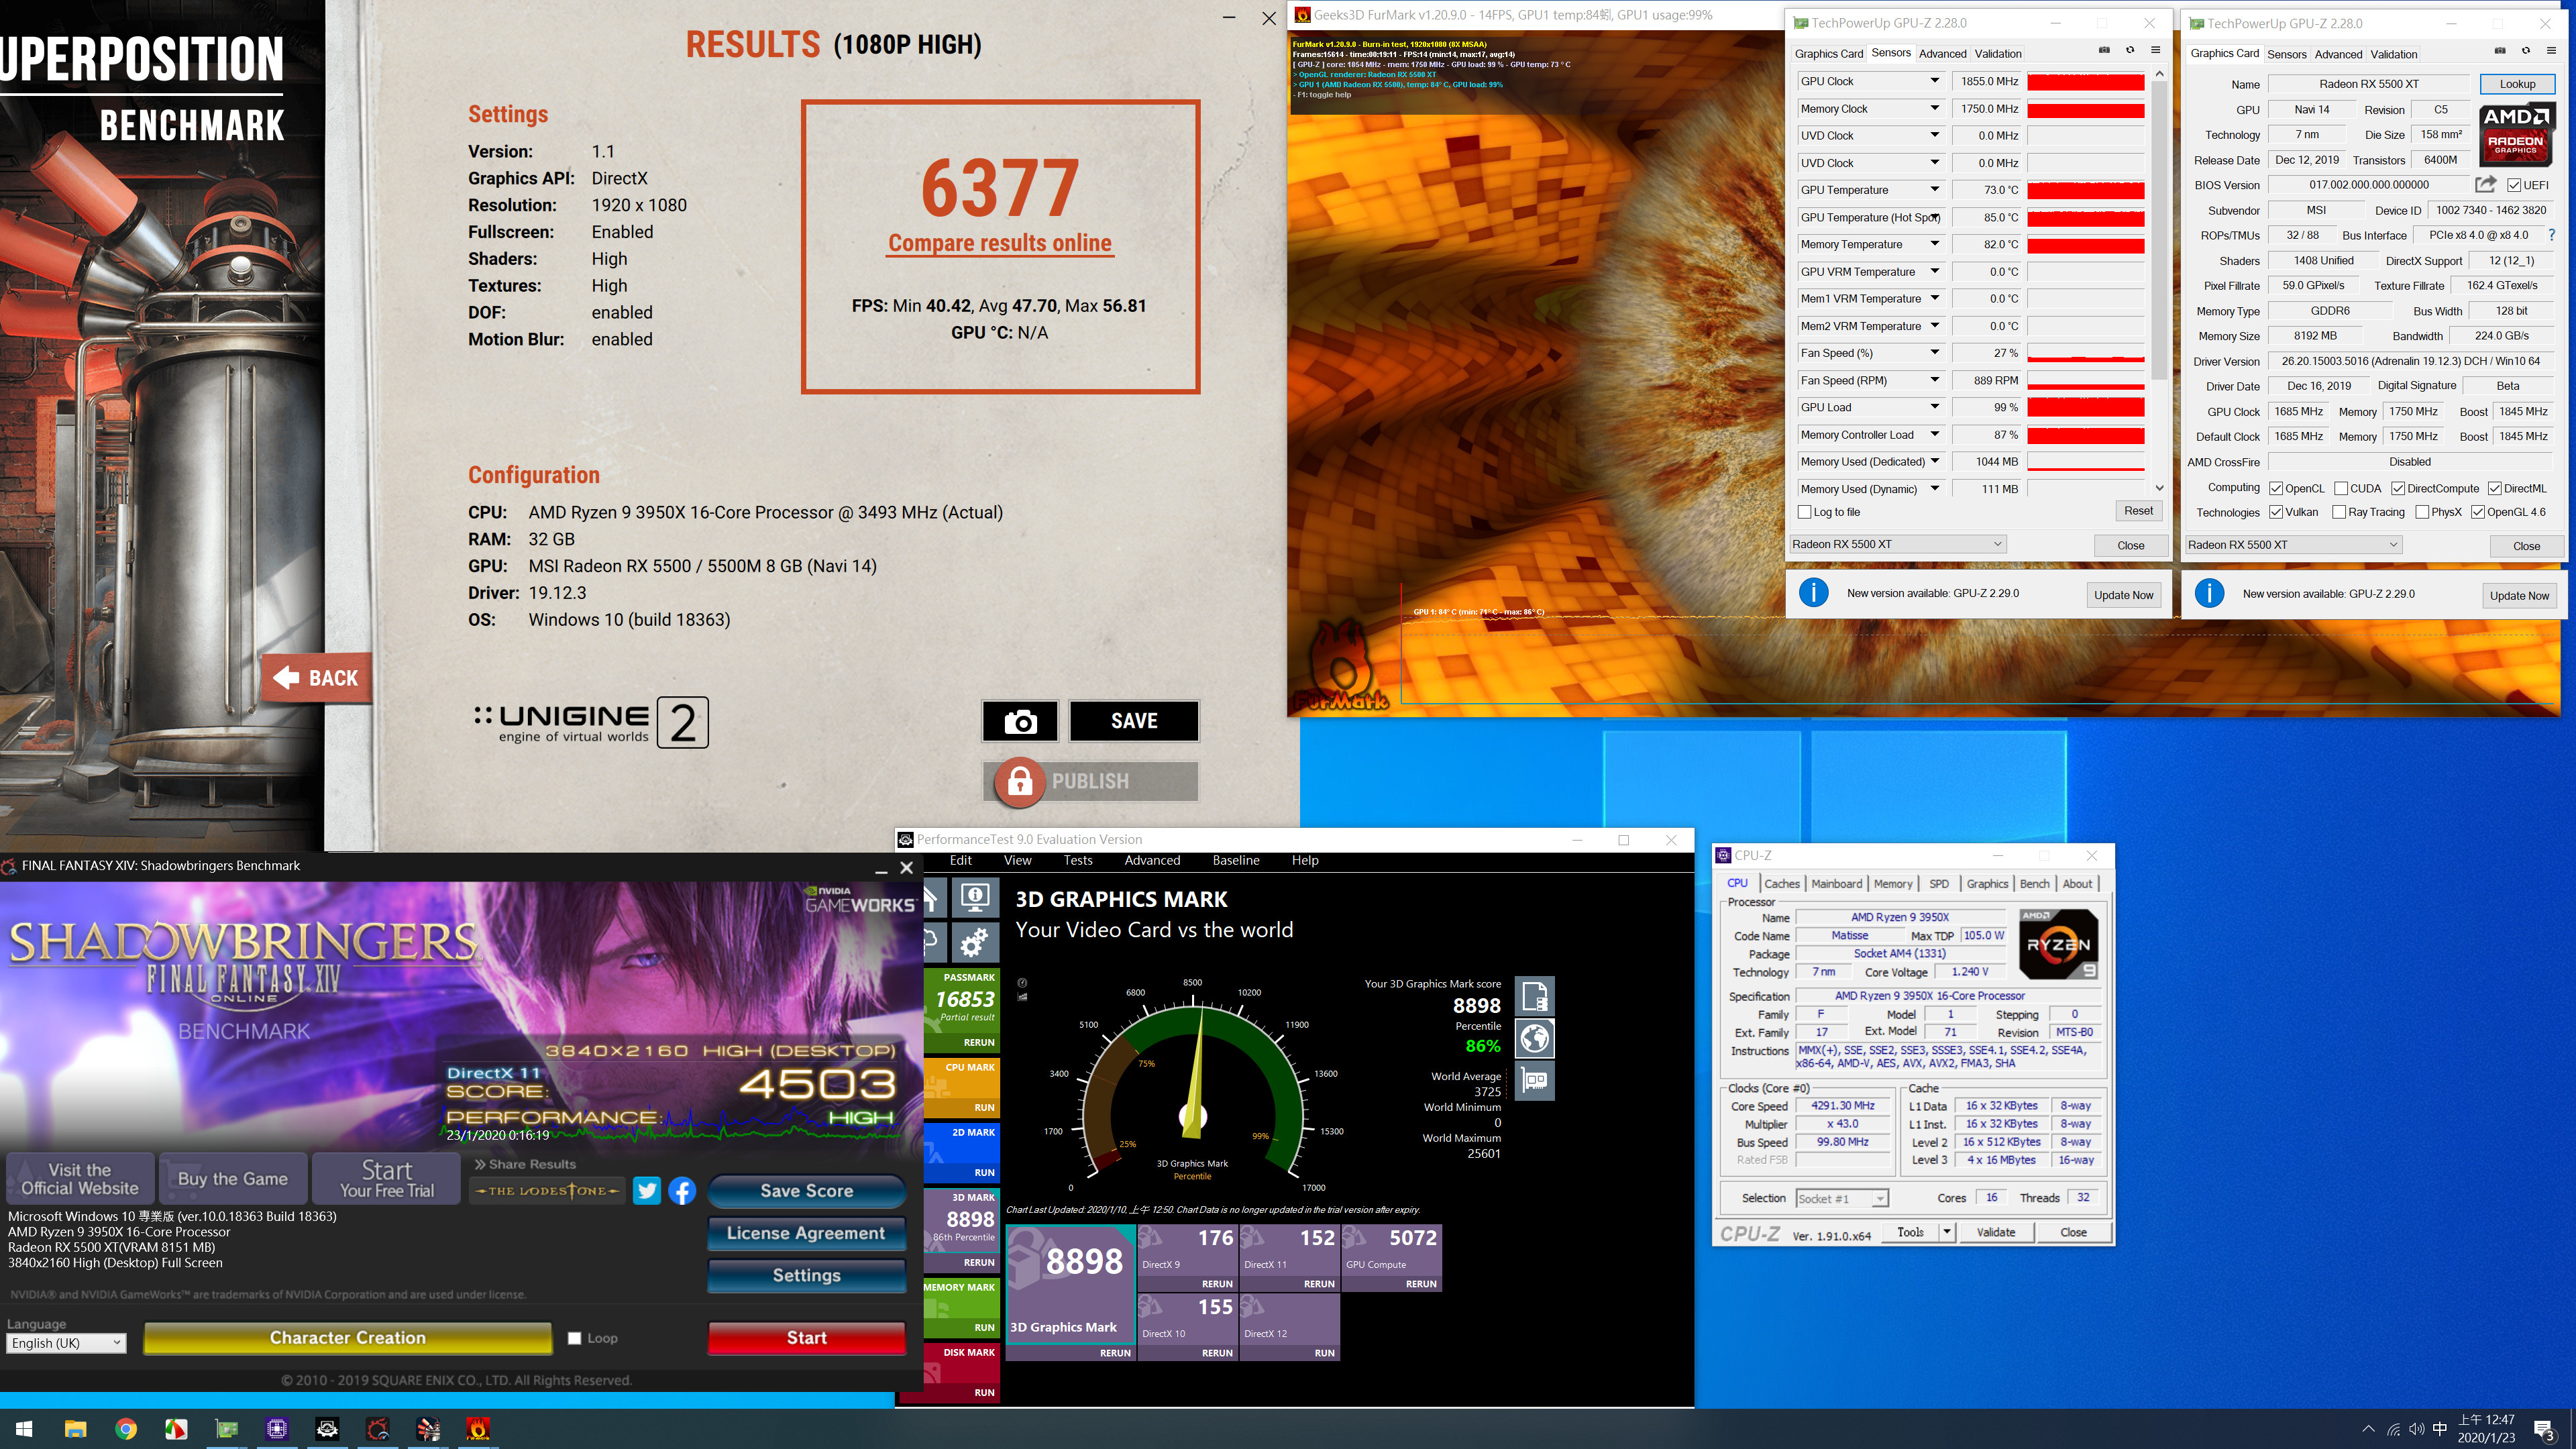Click the baseline document icon next to the score
Viewport: 2576px width, 1449px height.
click(1535, 996)
